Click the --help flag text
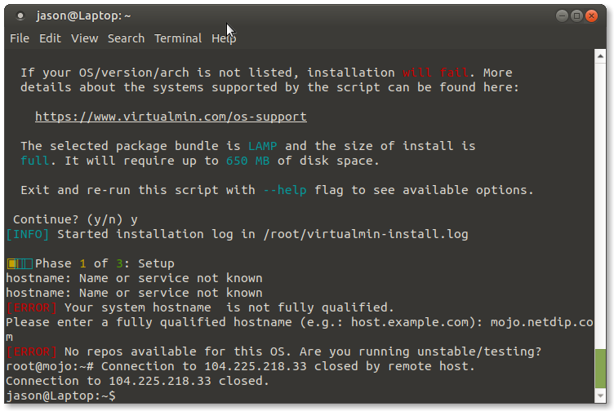Screen dimensions: 614x411 [285, 190]
